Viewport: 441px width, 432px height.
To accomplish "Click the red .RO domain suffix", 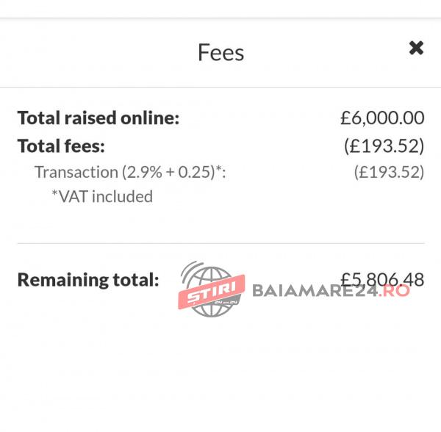I will pyautogui.click(x=397, y=289).
